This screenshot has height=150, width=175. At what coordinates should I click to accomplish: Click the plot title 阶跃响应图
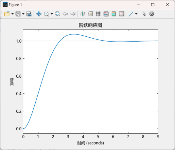pyautogui.click(x=91, y=25)
